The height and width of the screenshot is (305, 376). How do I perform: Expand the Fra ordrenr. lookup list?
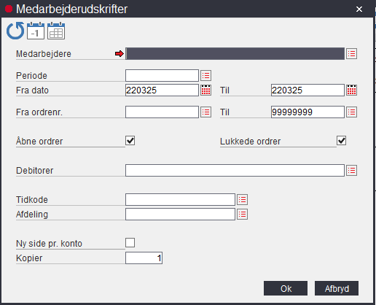pyautogui.click(x=205, y=112)
